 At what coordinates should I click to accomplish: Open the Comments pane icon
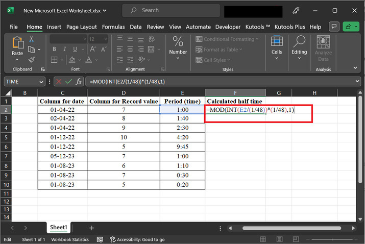pyautogui.click(x=334, y=27)
